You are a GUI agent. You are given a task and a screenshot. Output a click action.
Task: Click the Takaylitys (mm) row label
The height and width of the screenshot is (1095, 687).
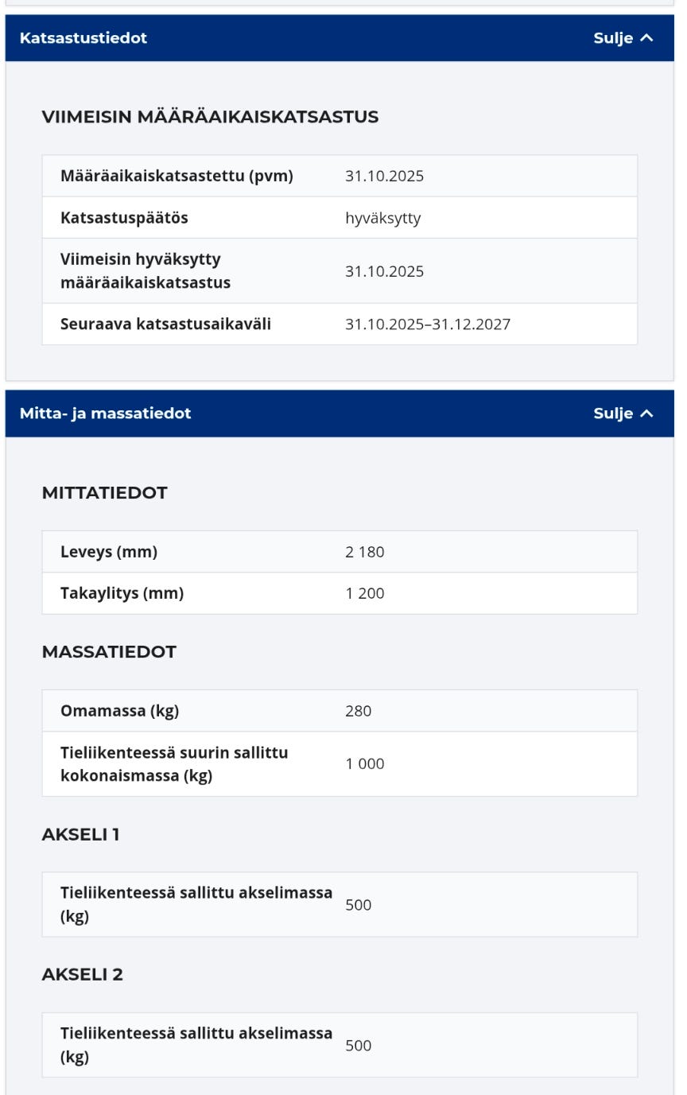(122, 593)
